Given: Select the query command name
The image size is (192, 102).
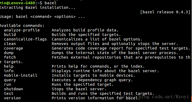Looking at the screenshot, I should (10, 80).
